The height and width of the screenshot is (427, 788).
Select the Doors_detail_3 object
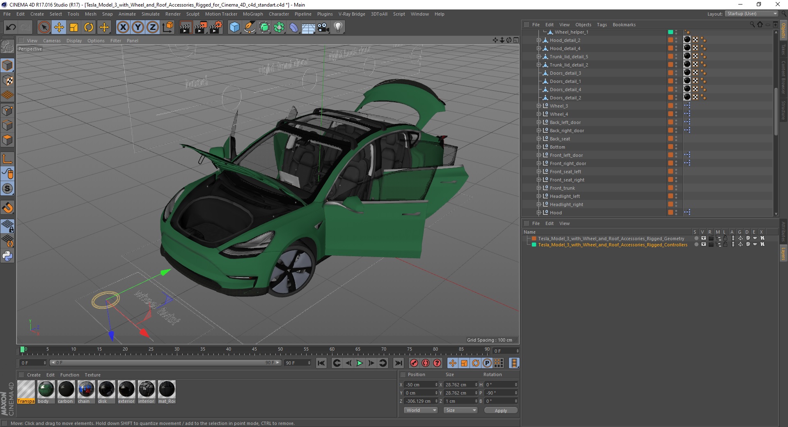[x=565, y=73]
